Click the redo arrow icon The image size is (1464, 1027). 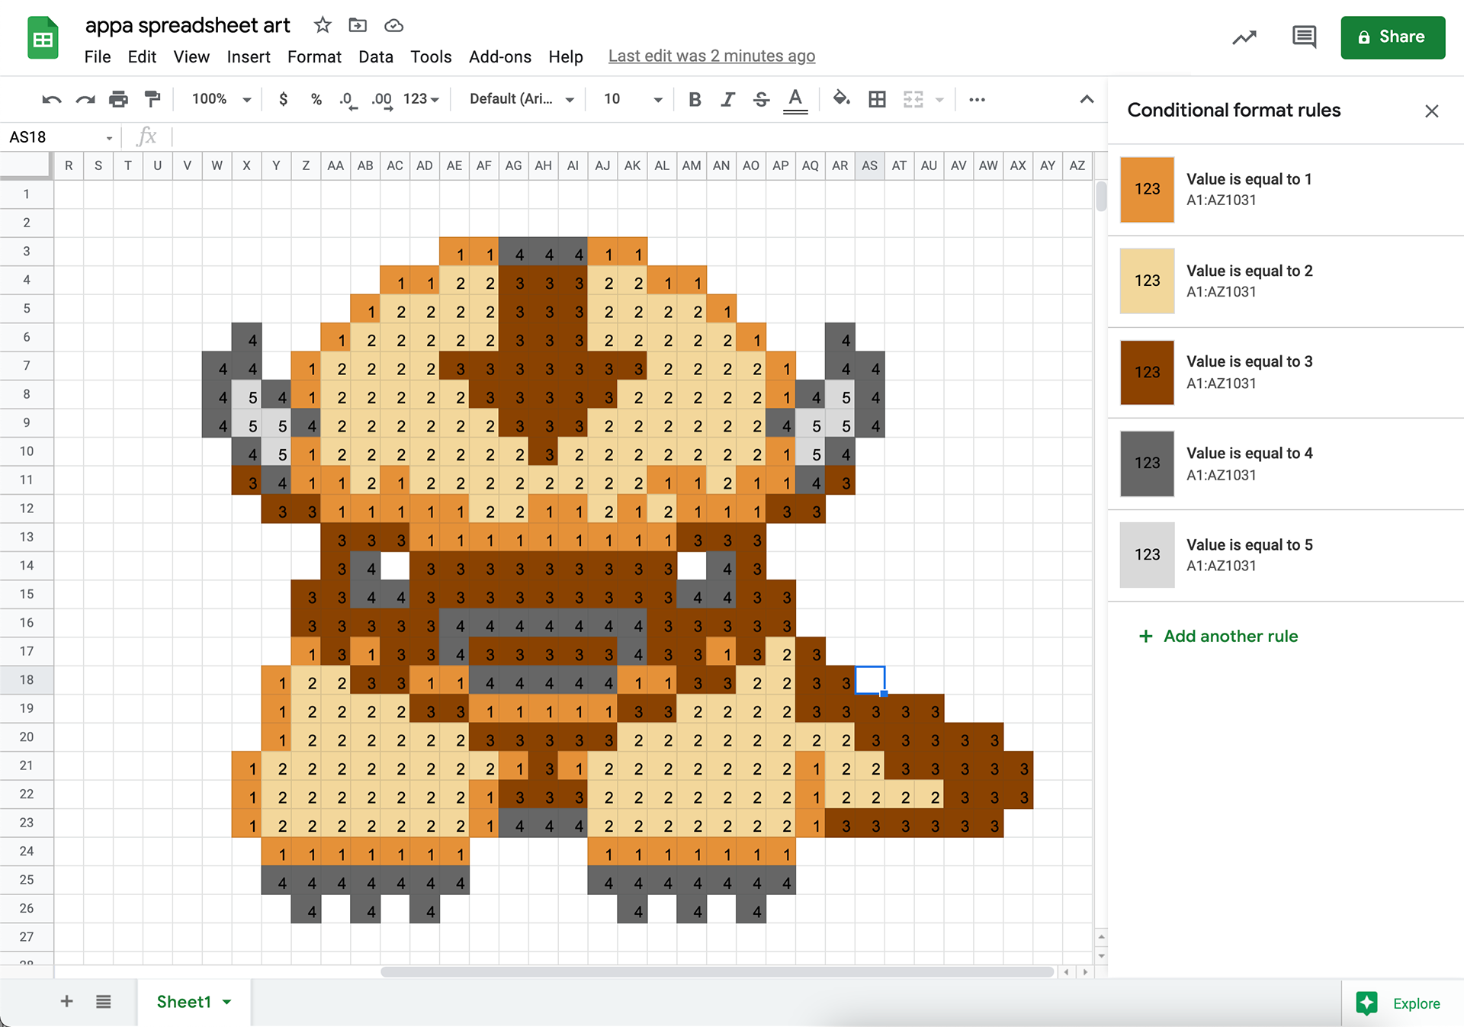(x=85, y=99)
